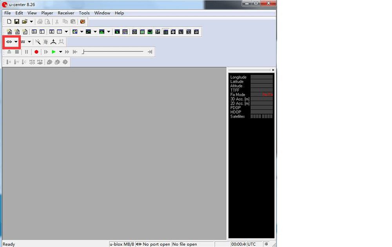Viewport: 392px width, 247px height.
Task: Expand the baudrate dropdown arrow
Action: click(x=29, y=42)
